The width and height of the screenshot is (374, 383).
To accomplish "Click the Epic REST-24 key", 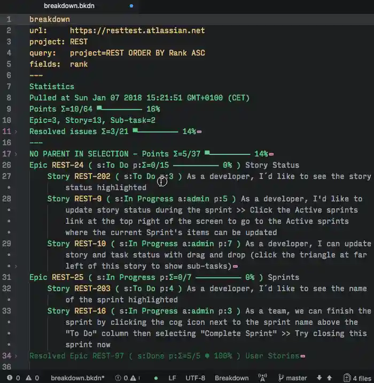I will point(68,165).
